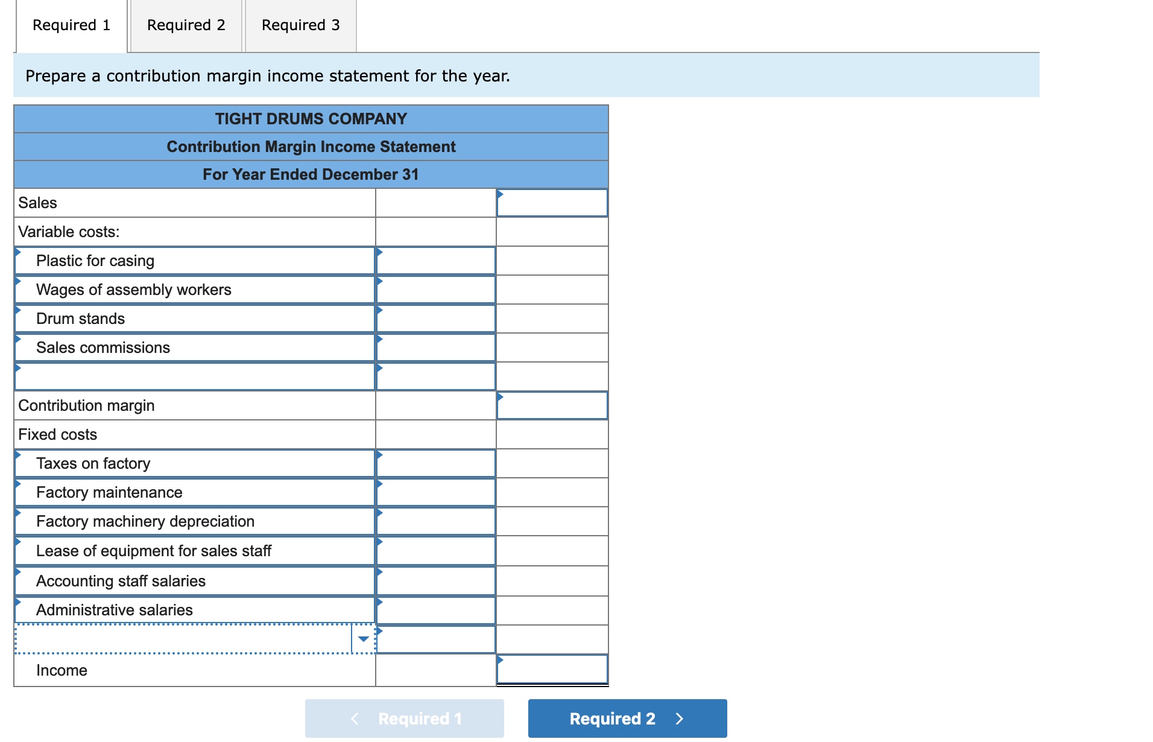Select the Accounting staff salaries label cell
The height and width of the screenshot is (742, 1153).
coord(195,581)
